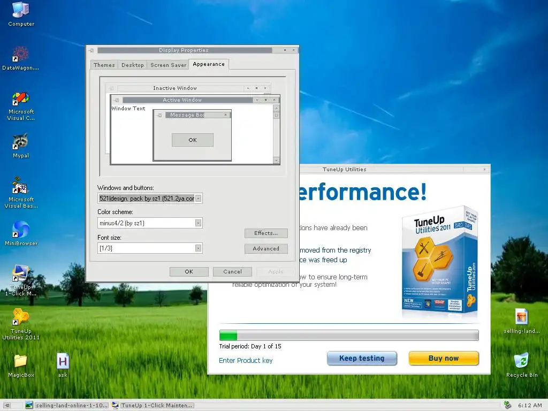Open the MagicBox folder icon
The width and height of the screenshot is (548, 411).
(21, 366)
